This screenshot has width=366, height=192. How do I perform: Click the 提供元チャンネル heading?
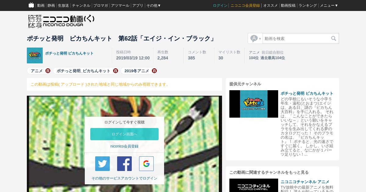[245, 84]
